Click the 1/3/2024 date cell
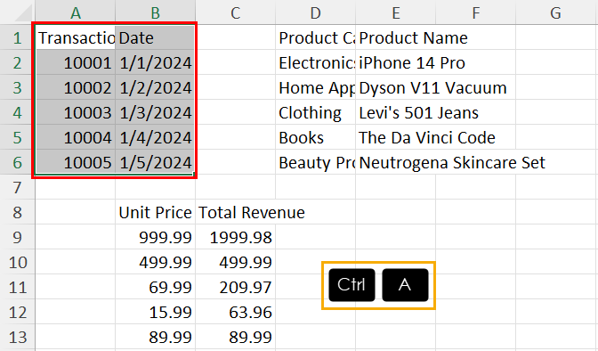Viewport: 598px width, 351px height. click(x=155, y=112)
